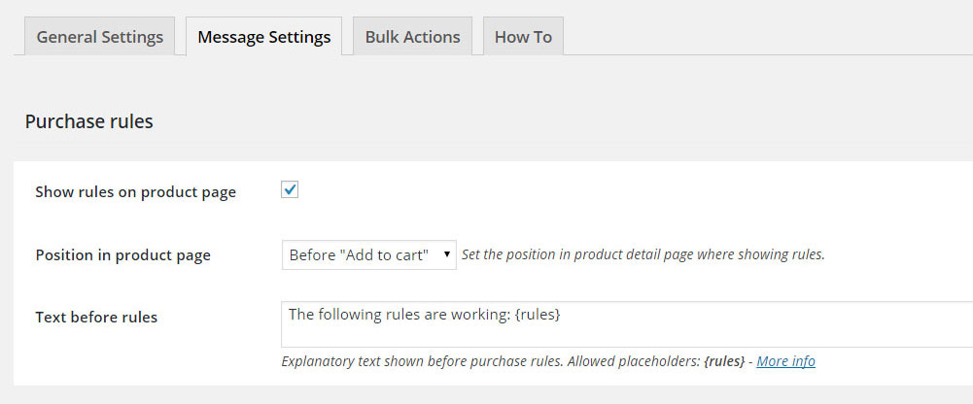Open the Position in product page dropdown

tap(367, 255)
